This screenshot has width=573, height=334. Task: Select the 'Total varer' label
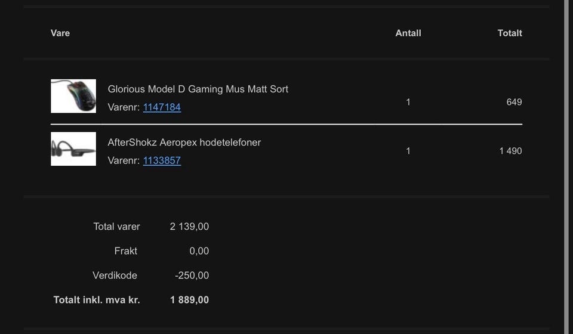116,227
